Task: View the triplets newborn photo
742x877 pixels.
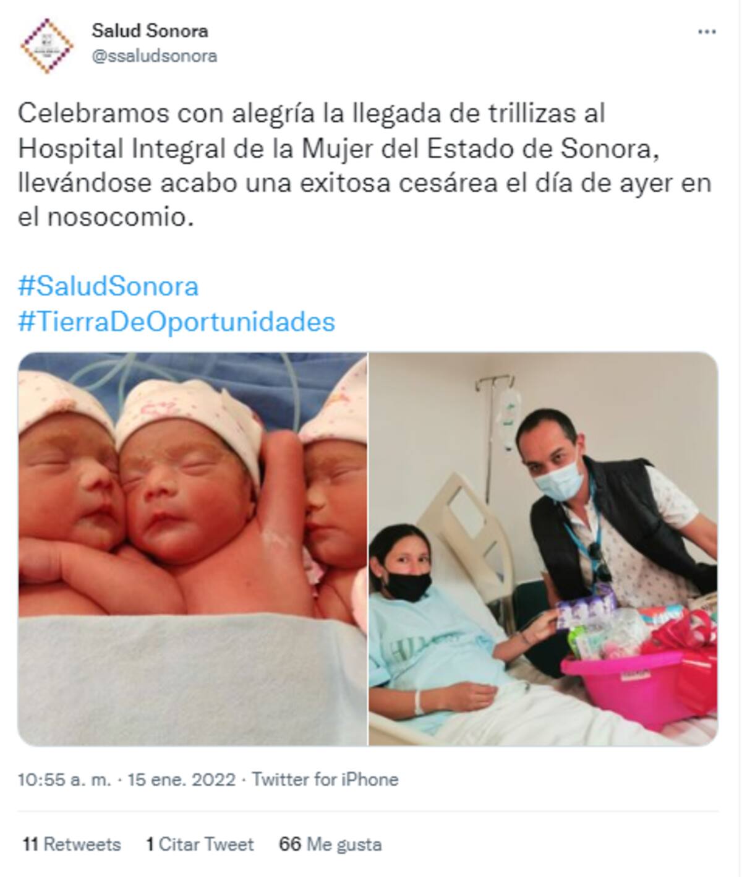Action: point(192,549)
